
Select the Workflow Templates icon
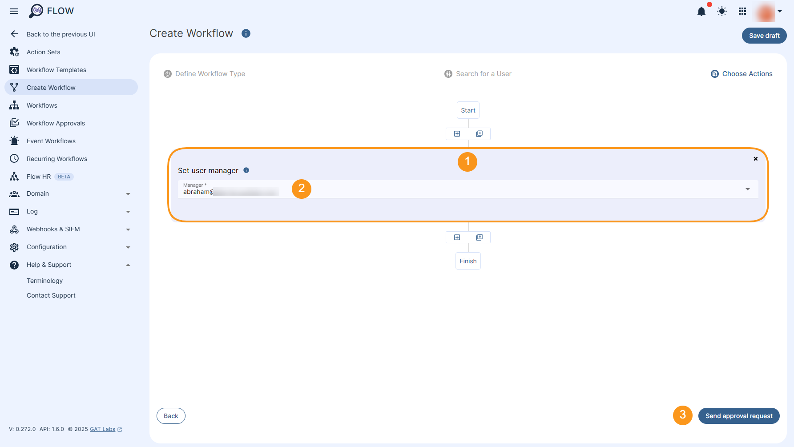coord(14,69)
